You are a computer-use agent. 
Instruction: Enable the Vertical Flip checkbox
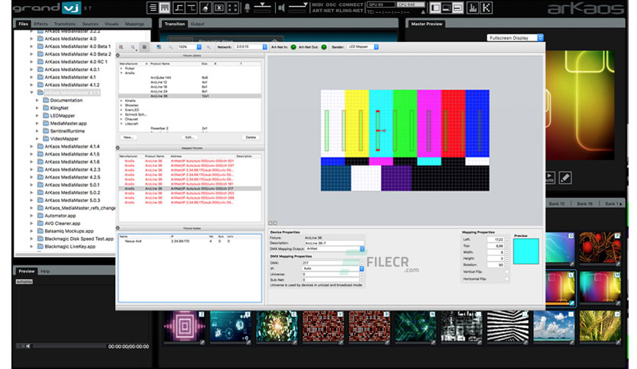point(507,271)
